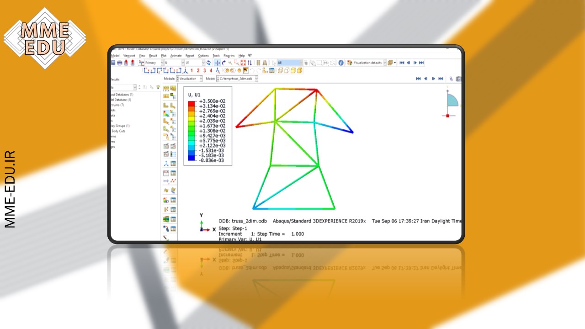Open the Plug-ins menu
The image size is (585, 329).
229,55
